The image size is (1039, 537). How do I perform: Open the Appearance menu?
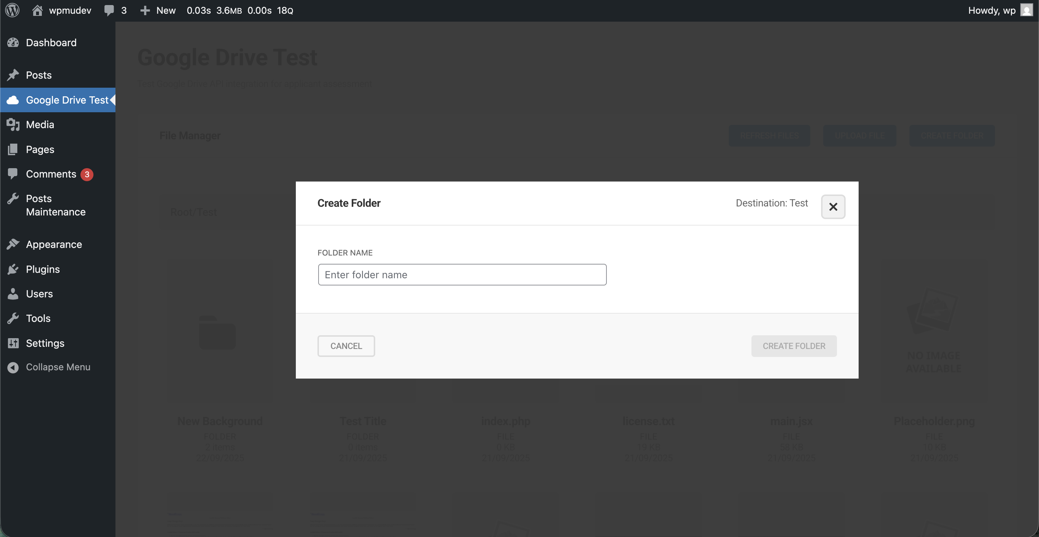pyautogui.click(x=58, y=244)
